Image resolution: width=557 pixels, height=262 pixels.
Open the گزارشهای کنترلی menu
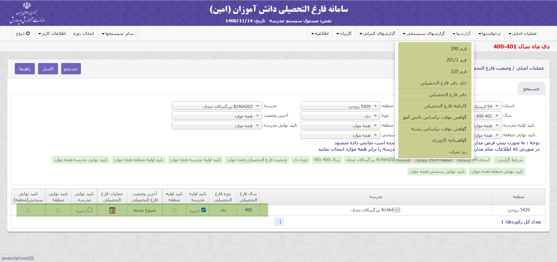377,33
